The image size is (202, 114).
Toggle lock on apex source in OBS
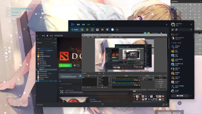point(111,81)
